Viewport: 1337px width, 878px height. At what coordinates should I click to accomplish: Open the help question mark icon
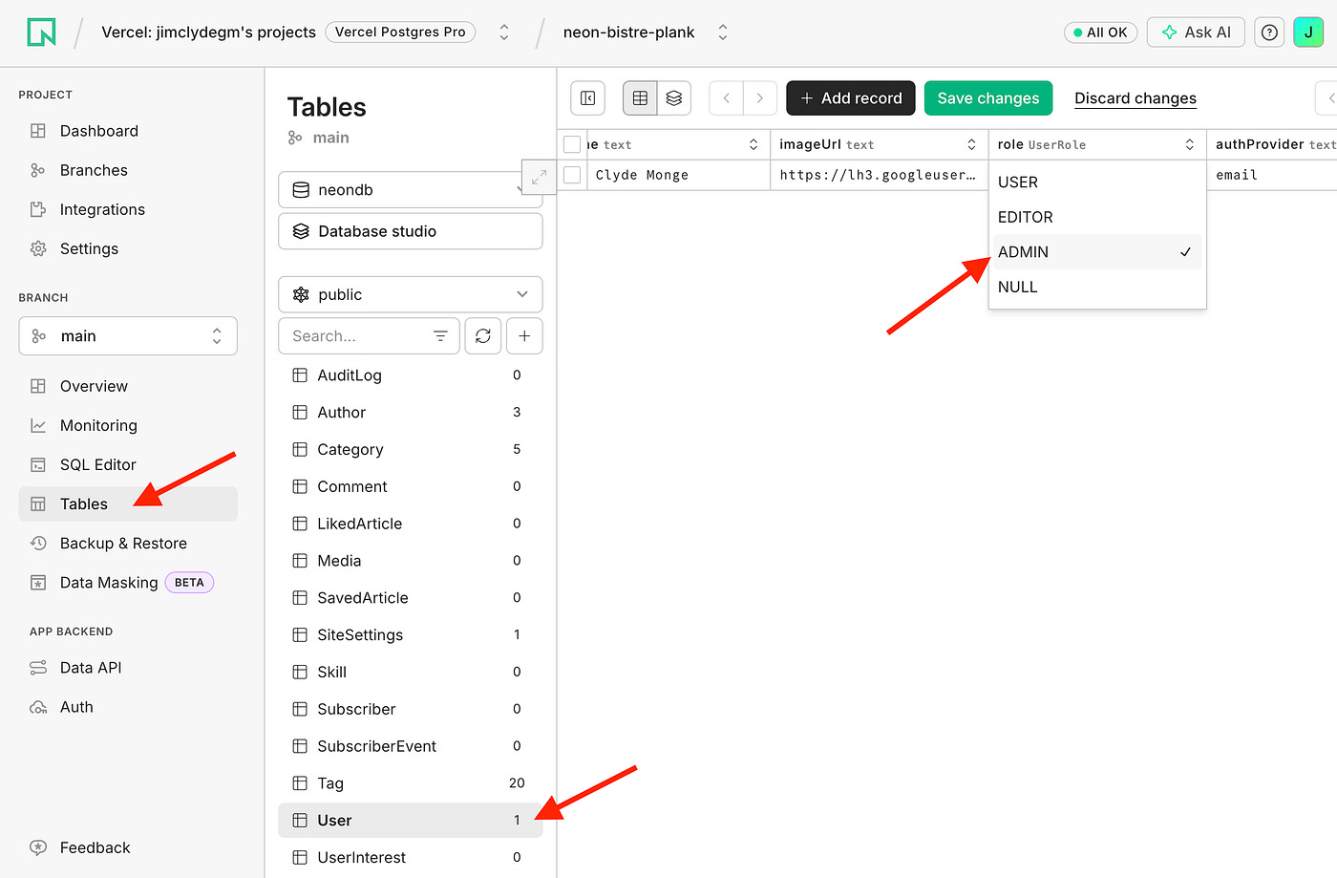(x=1269, y=32)
